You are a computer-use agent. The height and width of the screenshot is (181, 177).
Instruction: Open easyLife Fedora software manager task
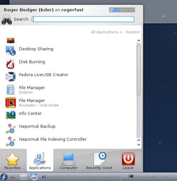(x=82, y=177)
